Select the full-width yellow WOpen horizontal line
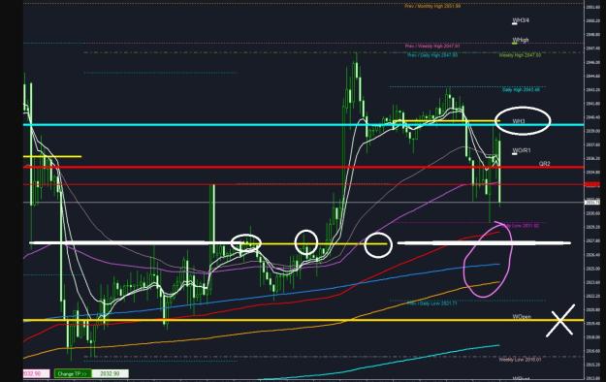The image size is (606, 382). (303, 320)
